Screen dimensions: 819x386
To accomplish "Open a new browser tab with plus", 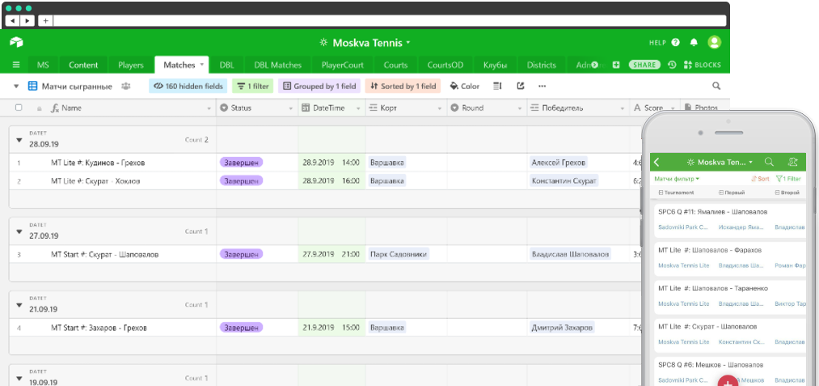I will coord(45,21).
